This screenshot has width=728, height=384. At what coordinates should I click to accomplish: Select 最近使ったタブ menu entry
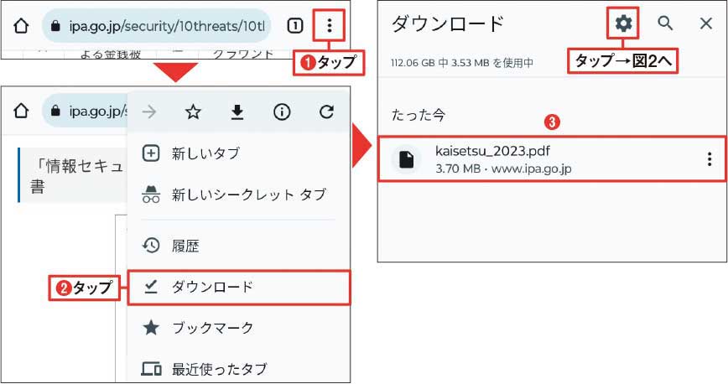[237, 369]
